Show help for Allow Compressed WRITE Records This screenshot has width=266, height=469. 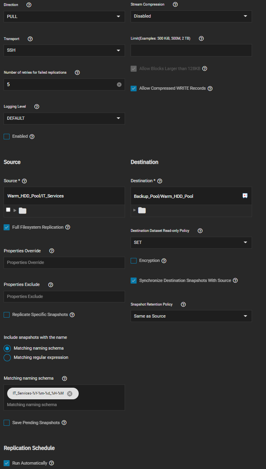[210, 89]
